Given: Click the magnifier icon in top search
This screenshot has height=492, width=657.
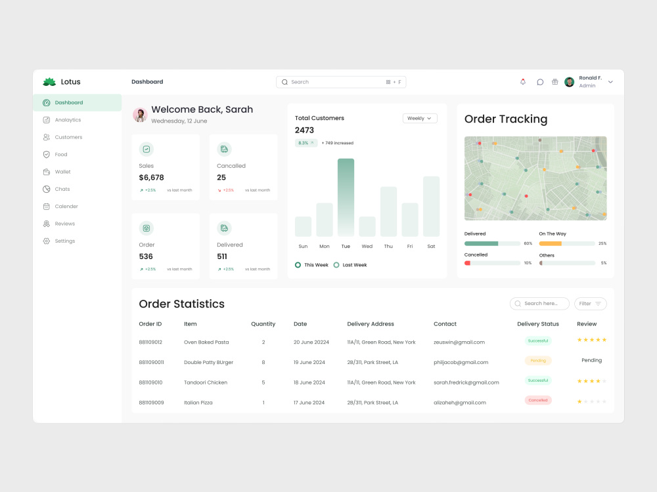Looking at the screenshot, I should pyautogui.click(x=284, y=82).
